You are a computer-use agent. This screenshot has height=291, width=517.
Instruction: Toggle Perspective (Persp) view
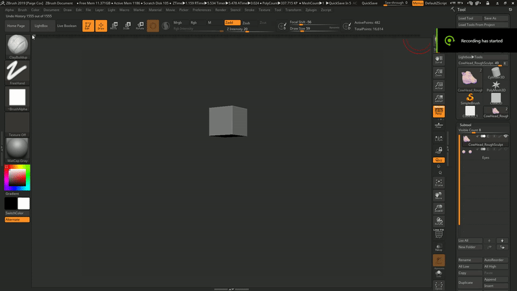439,111
